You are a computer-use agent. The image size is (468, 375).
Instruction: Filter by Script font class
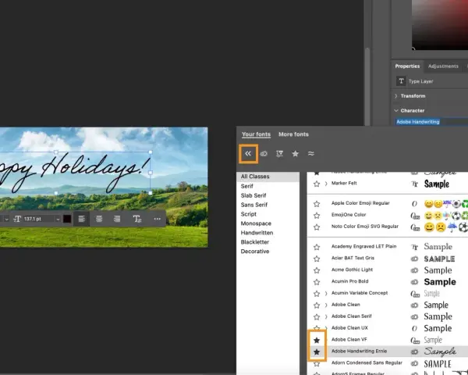pyautogui.click(x=248, y=214)
